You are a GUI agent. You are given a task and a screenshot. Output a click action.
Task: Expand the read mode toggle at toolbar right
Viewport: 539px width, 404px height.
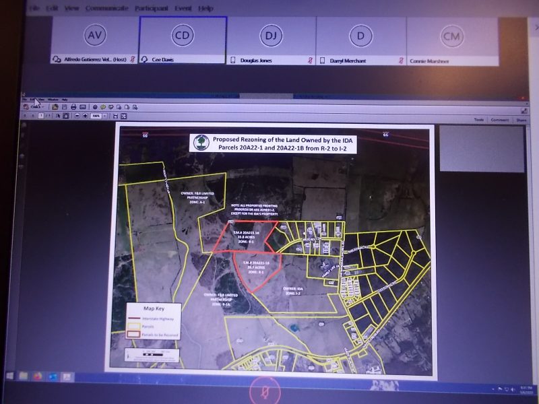pyautogui.click(x=524, y=110)
